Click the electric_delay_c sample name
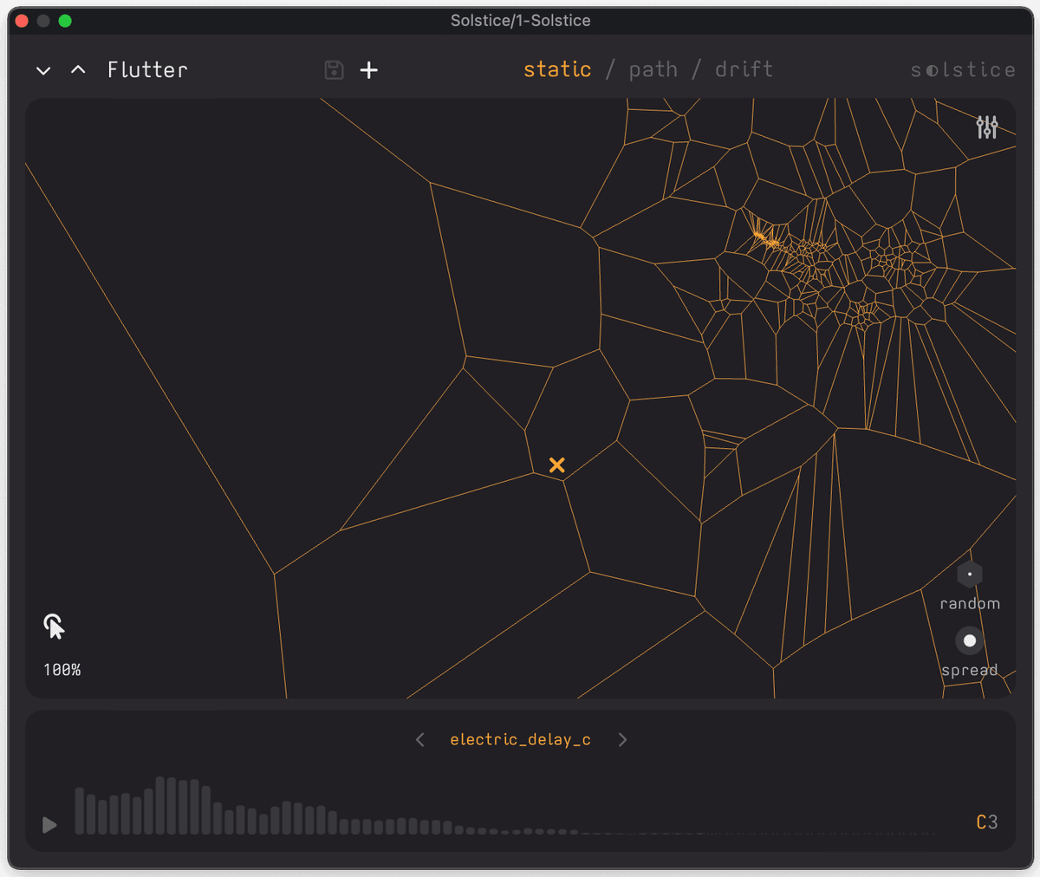 click(520, 739)
